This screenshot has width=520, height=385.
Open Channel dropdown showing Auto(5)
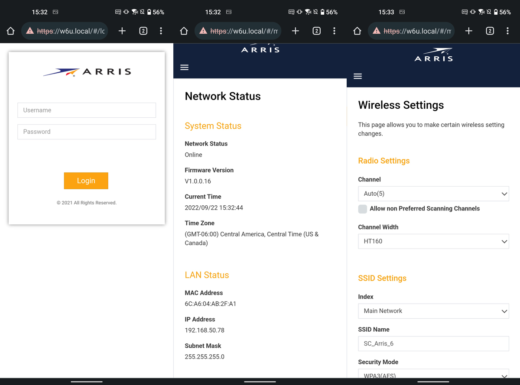(x=433, y=194)
